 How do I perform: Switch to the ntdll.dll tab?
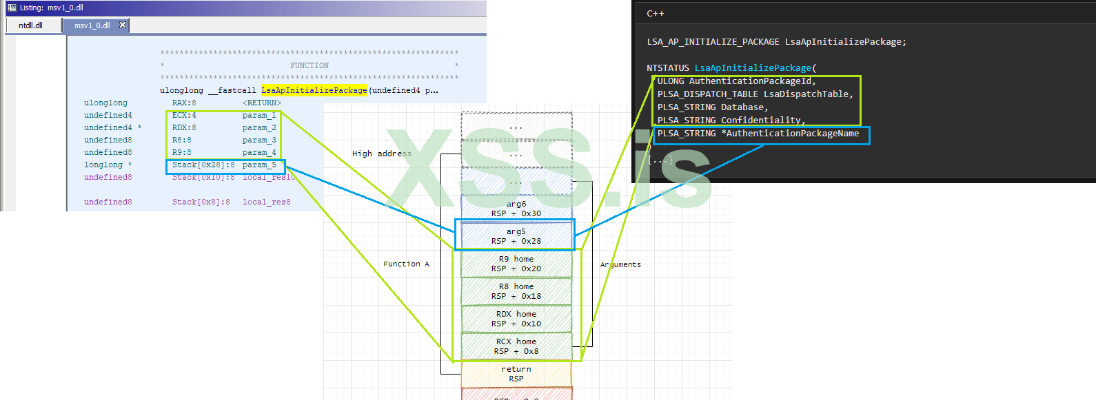click(x=31, y=25)
